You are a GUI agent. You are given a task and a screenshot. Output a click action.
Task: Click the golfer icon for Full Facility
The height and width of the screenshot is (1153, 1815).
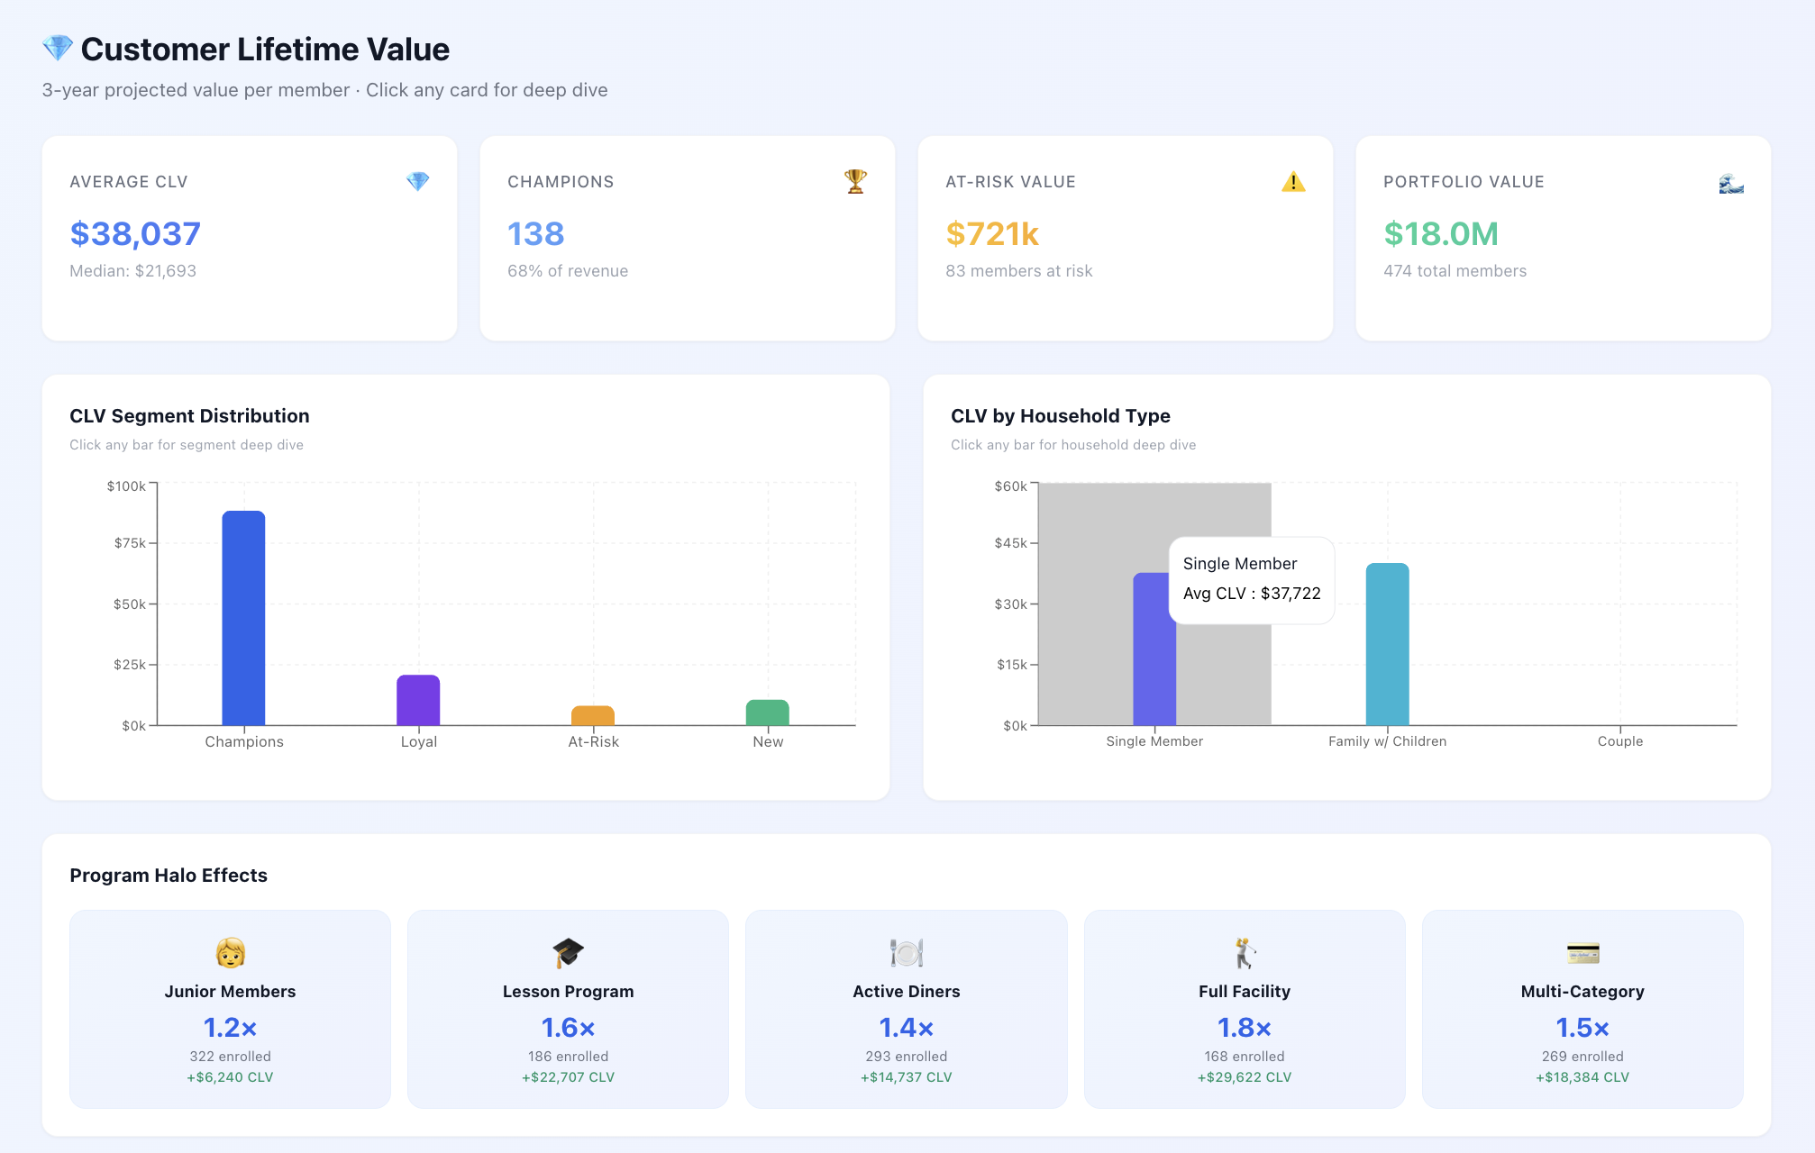(1244, 953)
